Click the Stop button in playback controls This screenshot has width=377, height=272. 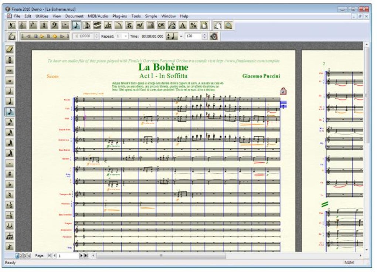tap(36, 36)
